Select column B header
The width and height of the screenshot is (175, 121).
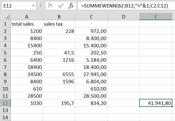(x=59, y=17)
